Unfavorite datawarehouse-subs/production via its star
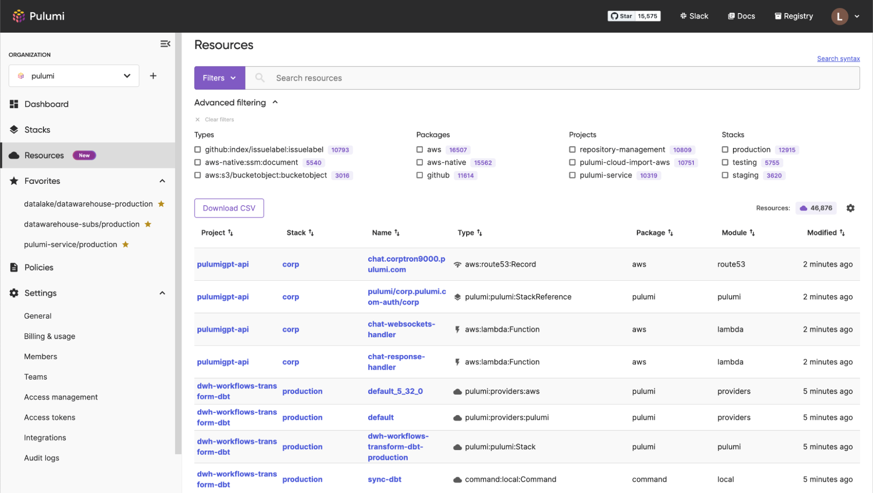 coord(148,224)
